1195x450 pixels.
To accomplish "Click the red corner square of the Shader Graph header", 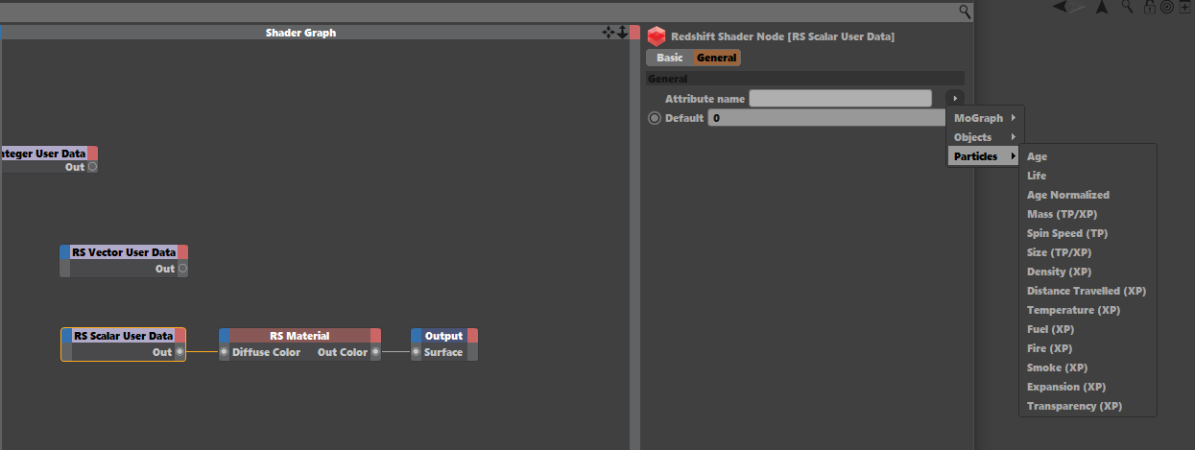I will tap(635, 33).
